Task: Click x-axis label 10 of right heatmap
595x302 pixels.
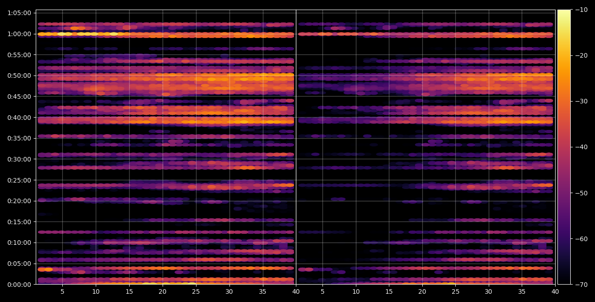Action: [x=356, y=291]
